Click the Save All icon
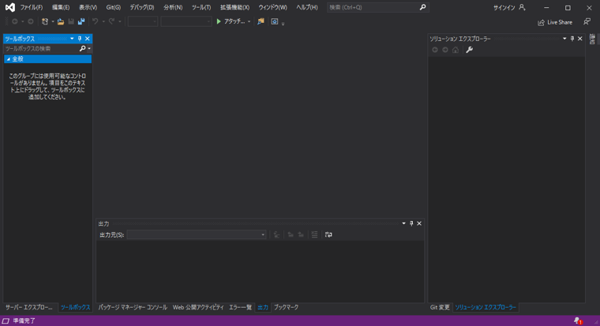Image resolution: width=600 pixels, height=326 pixels. tap(81, 21)
